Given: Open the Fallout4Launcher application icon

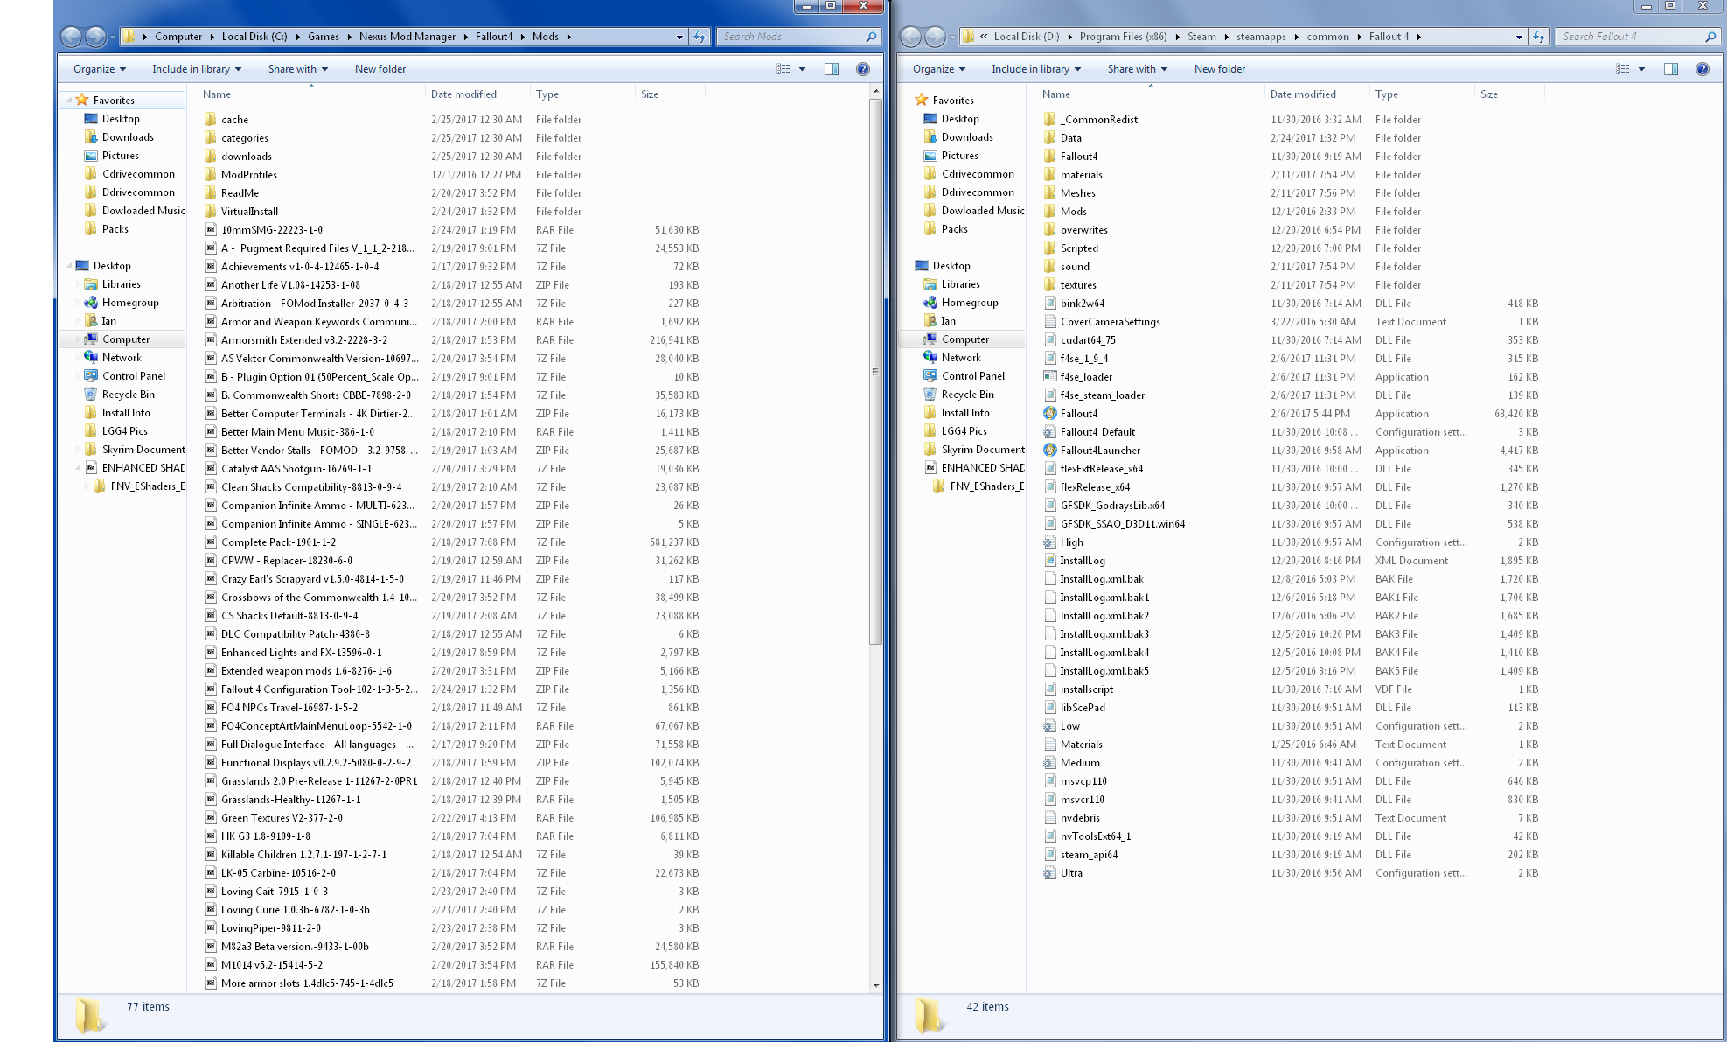Looking at the screenshot, I should (1050, 451).
